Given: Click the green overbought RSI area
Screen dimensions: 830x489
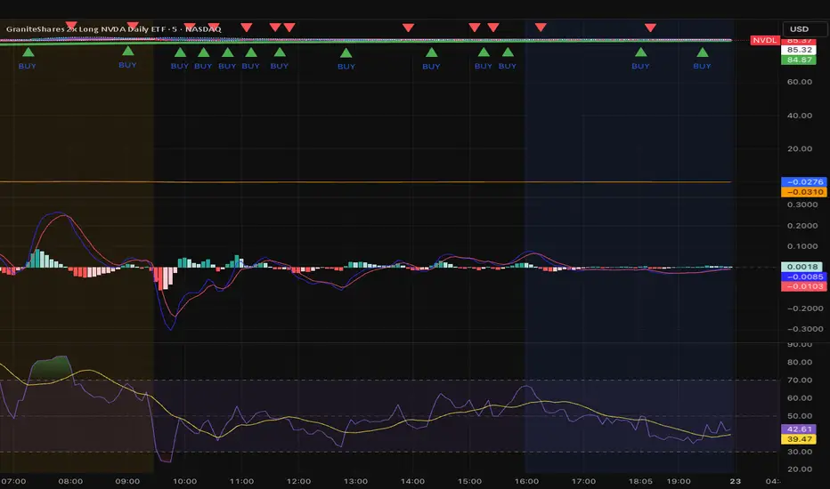Looking at the screenshot, I should point(52,368).
